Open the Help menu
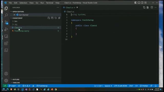Screen dimensions: 164x92 point(57,3)
